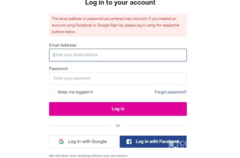240x158 pixels.
Task: Click the "Keep me logged in" label text
Action: pyautogui.click(x=75, y=92)
